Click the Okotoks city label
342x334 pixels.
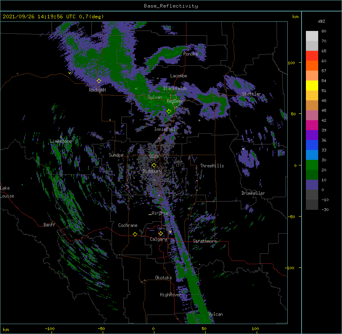click(163, 278)
